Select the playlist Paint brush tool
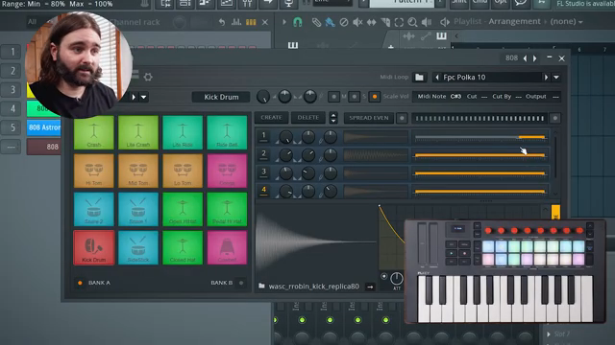The height and width of the screenshot is (345, 615). [x=330, y=22]
